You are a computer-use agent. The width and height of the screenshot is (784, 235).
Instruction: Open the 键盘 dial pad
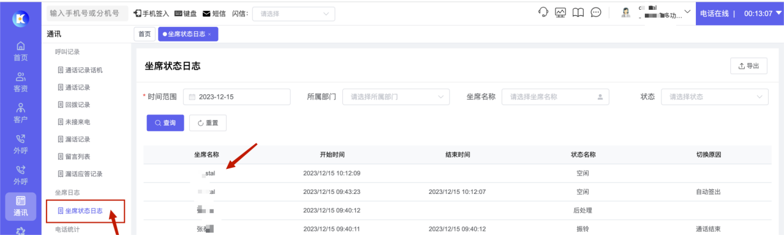186,13
